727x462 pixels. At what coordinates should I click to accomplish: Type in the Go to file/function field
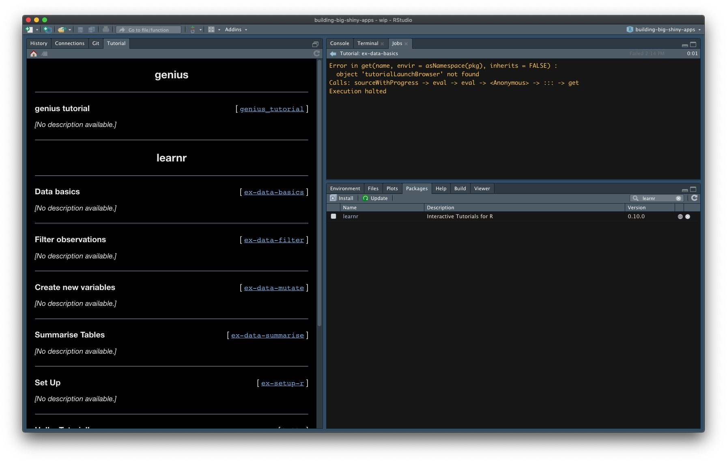[148, 29]
